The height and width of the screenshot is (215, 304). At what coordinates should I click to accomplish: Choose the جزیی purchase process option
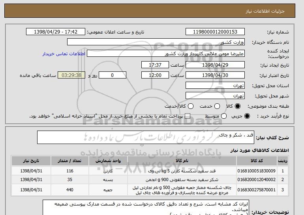[x=247, y=116]
